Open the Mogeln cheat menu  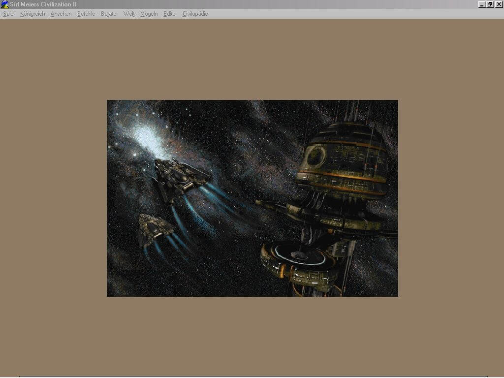149,14
